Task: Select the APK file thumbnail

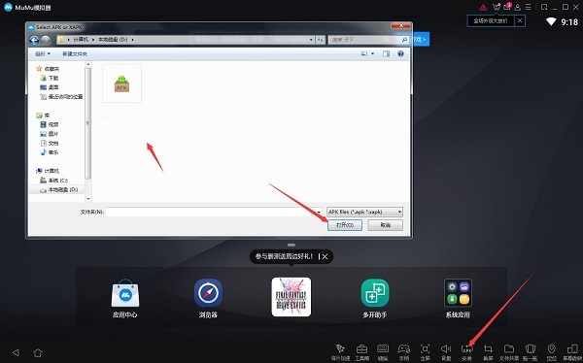Action: point(122,83)
